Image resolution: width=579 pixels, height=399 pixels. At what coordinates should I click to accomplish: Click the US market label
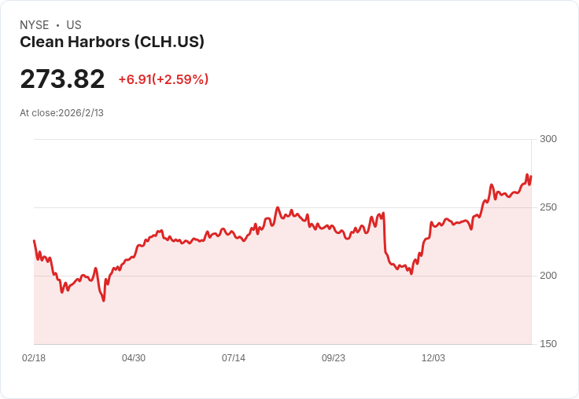click(x=74, y=25)
